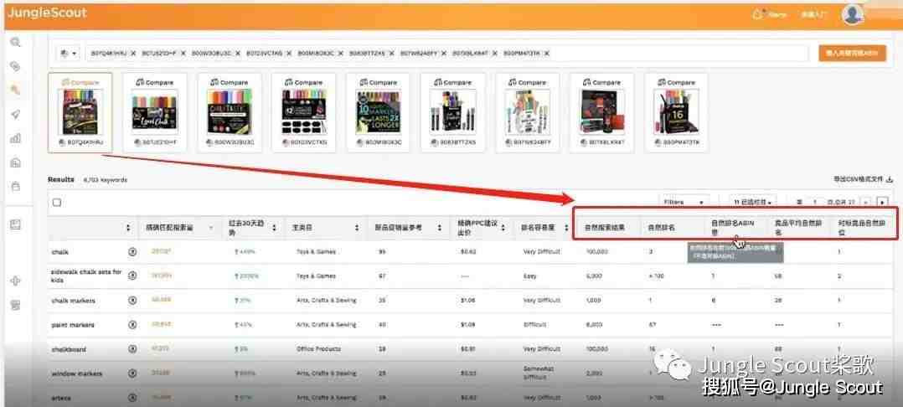
Task: Click the tag icon in left sidebar
Action: coord(16,66)
